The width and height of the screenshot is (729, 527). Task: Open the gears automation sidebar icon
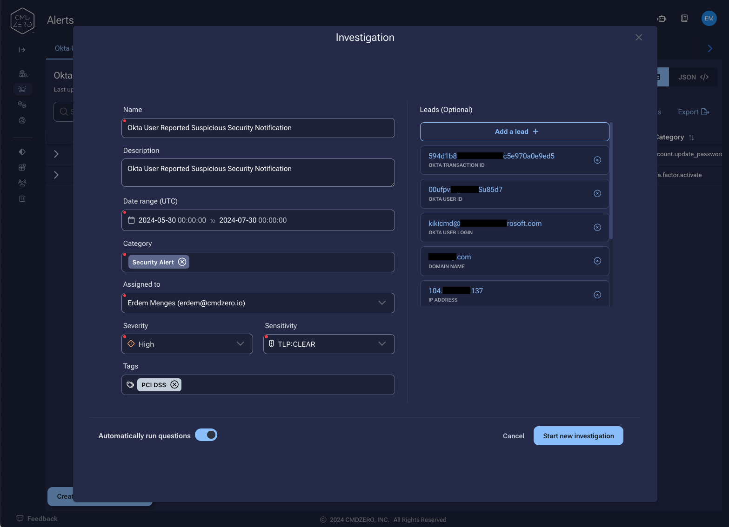(x=22, y=105)
